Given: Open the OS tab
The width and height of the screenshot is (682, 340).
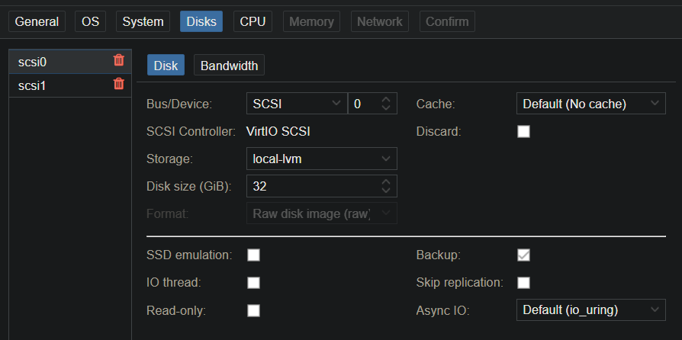Looking at the screenshot, I should coord(90,21).
